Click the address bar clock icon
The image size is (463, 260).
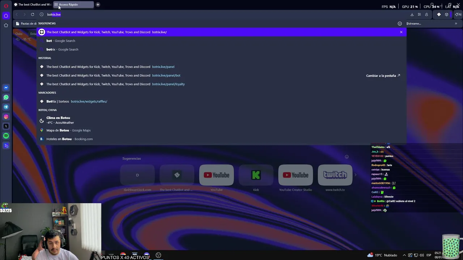pyautogui.click(x=42, y=14)
